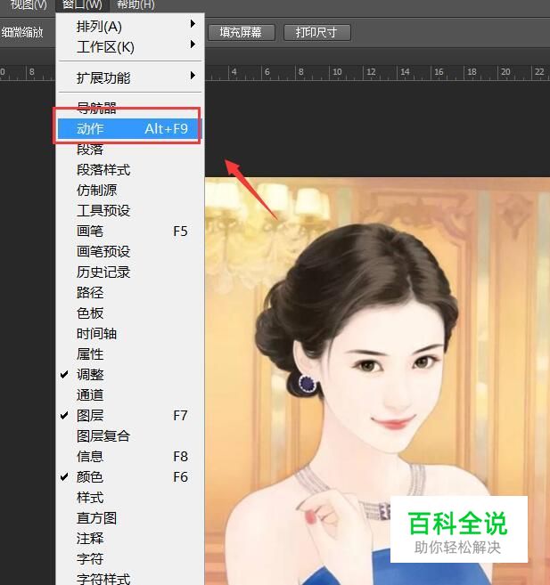This screenshot has width=550, height=585.
Task: Open the 图层复合 panel
Action: 130,435
